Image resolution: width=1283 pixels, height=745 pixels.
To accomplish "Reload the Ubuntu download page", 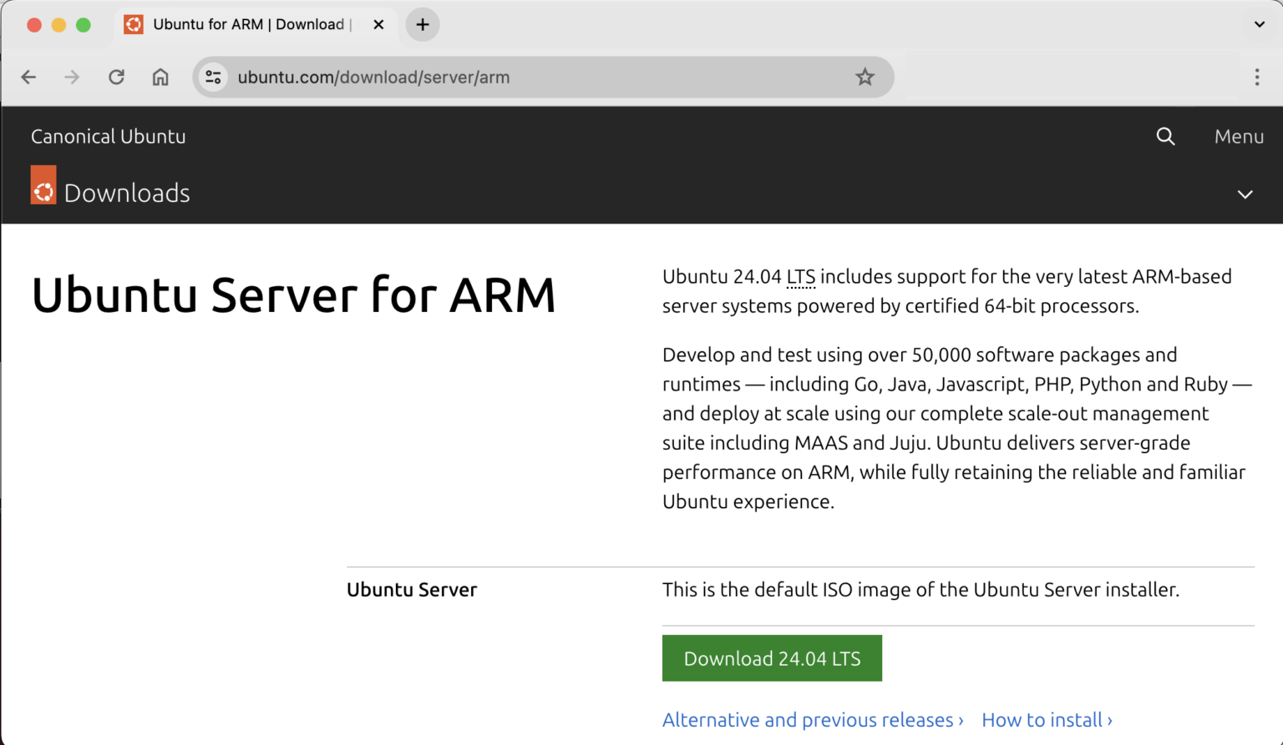I will 116,78.
